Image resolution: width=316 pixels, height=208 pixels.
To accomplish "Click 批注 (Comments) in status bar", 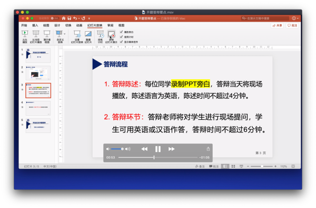I will 214,166.
